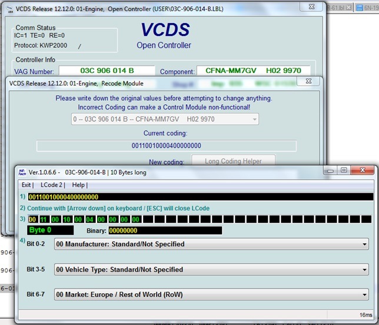The height and width of the screenshot is (325, 379).
Task: Expand the Bit 0-2 Manufacturer dropdown
Action: [364, 244]
